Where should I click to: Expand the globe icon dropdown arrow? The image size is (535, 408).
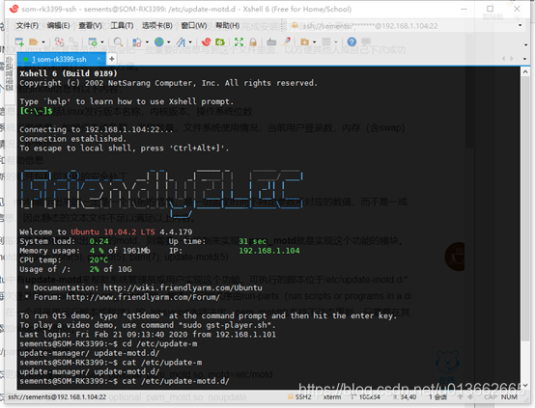tap(169, 42)
